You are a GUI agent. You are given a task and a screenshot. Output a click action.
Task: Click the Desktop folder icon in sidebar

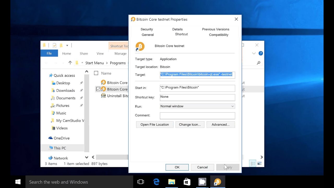click(x=53, y=83)
